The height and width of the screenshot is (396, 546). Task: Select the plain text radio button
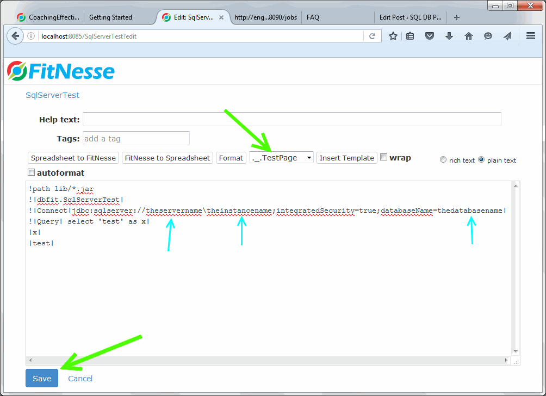(481, 160)
